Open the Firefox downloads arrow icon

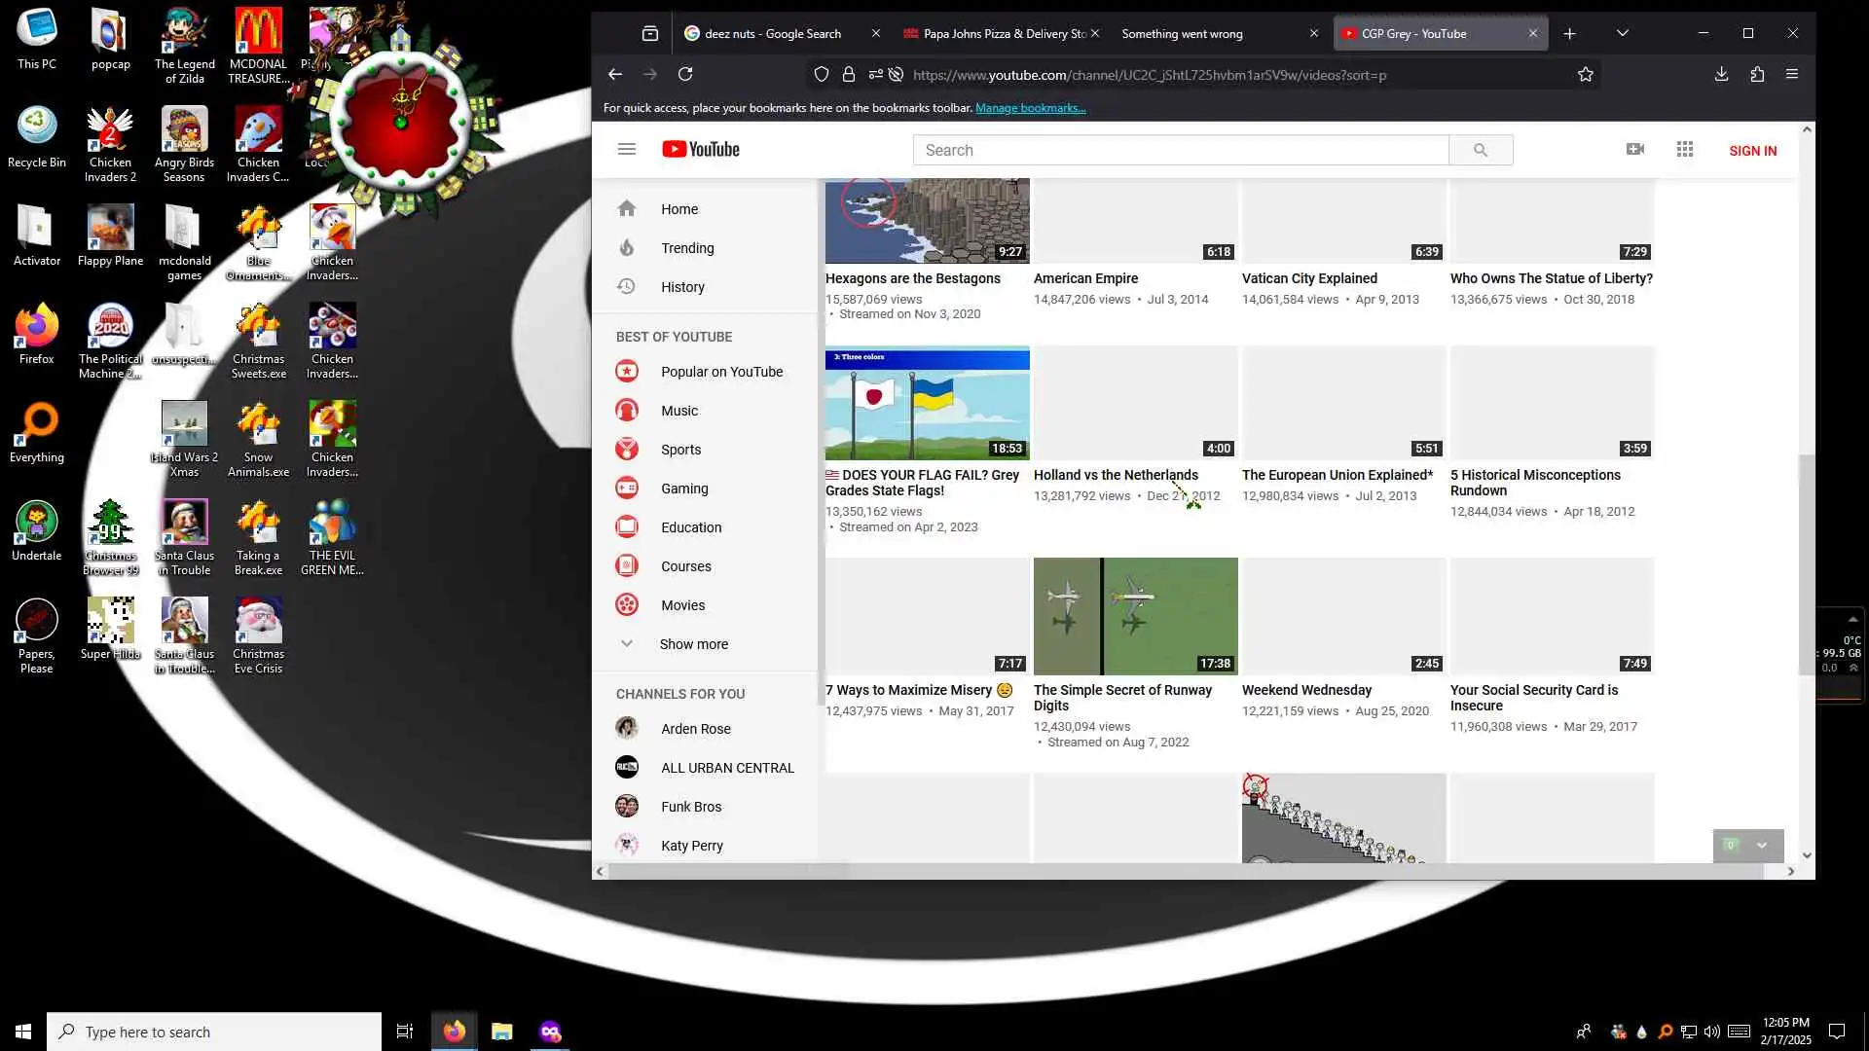pyautogui.click(x=1721, y=74)
